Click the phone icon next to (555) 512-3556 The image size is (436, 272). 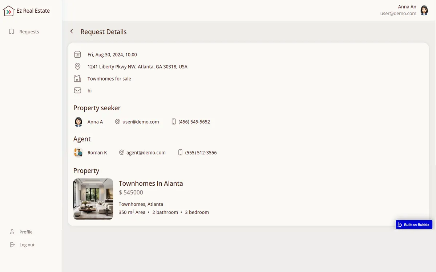180,152
